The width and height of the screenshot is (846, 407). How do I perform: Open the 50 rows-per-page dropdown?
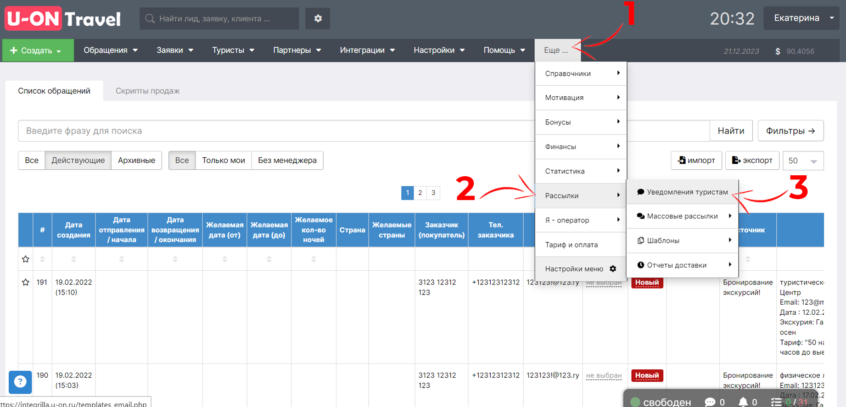point(803,161)
